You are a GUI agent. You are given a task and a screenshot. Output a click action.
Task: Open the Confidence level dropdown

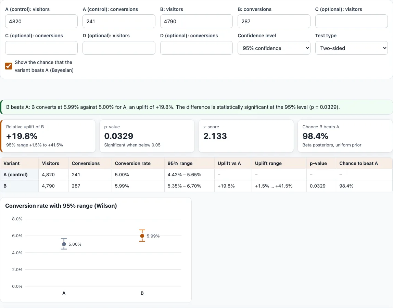pos(274,48)
